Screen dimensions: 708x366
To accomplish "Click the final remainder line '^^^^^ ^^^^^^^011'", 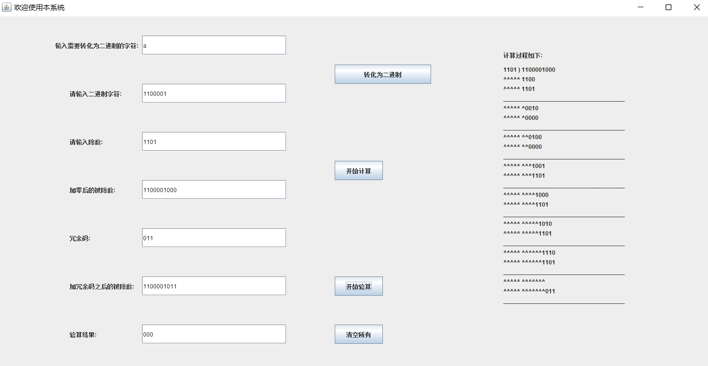I will coord(529,291).
